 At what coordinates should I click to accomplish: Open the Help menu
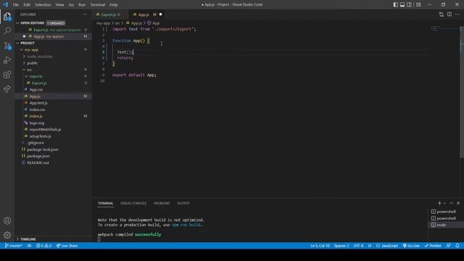pyautogui.click(x=114, y=5)
